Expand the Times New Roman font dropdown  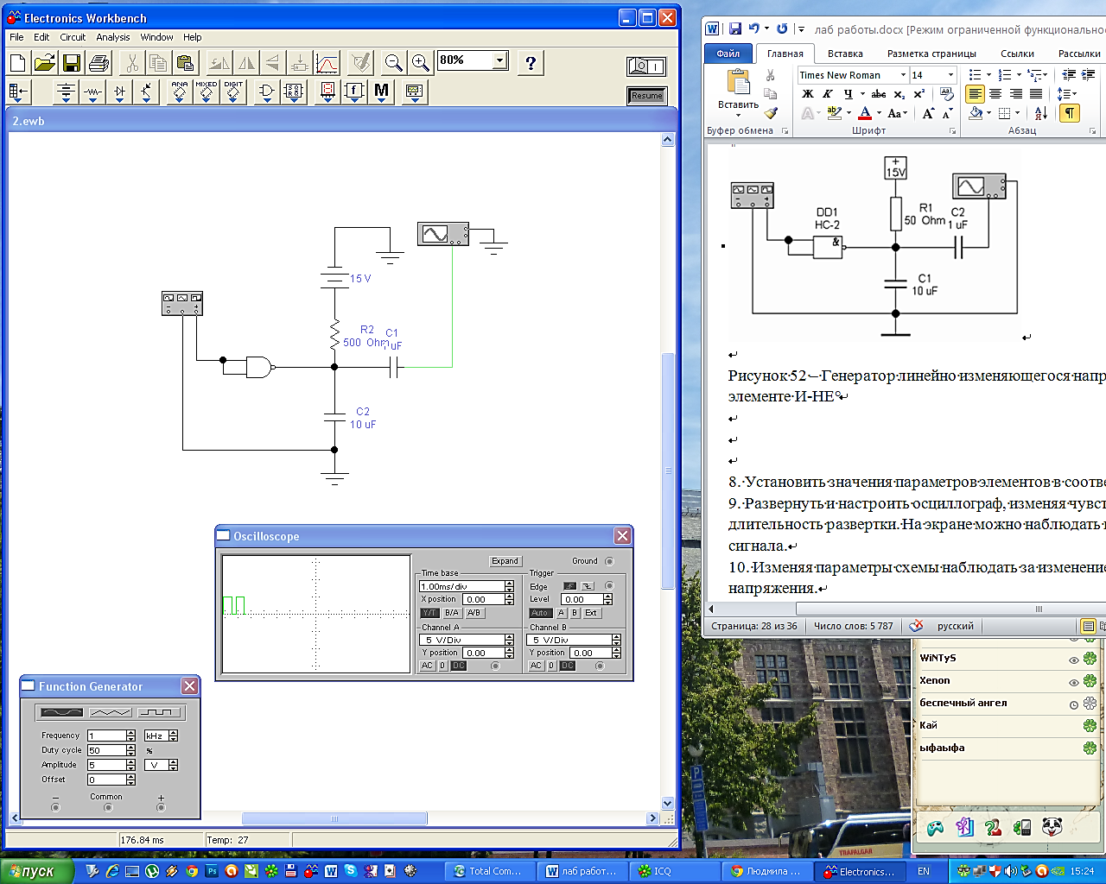point(903,75)
